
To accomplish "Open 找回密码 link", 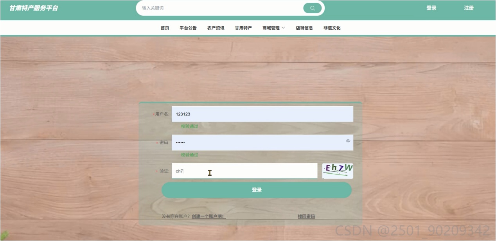I will coord(306,217).
